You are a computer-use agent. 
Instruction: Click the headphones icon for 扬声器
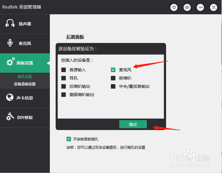click(10, 23)
